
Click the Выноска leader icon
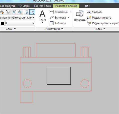[x=51, y=18]
